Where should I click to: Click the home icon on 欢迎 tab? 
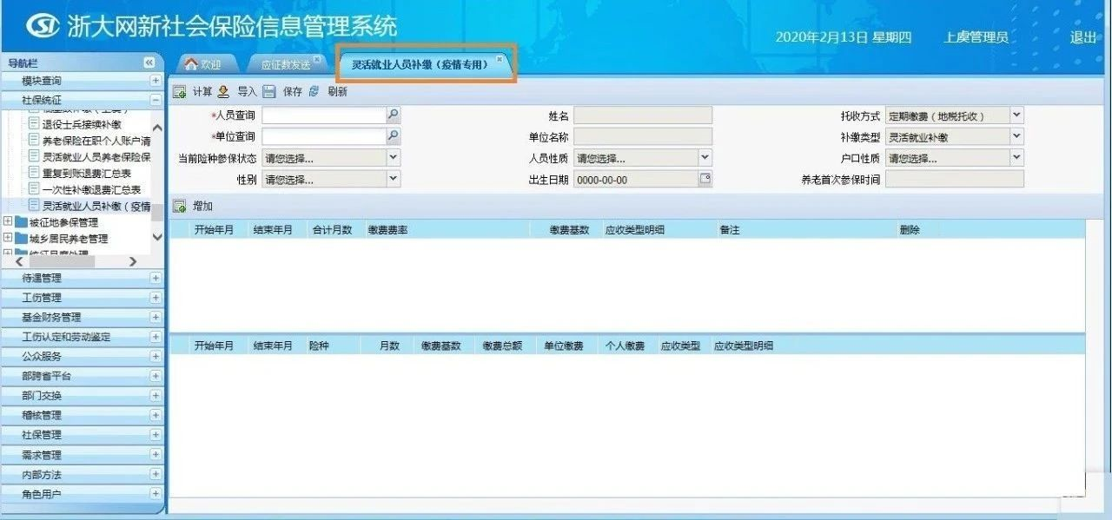point(191,64)
